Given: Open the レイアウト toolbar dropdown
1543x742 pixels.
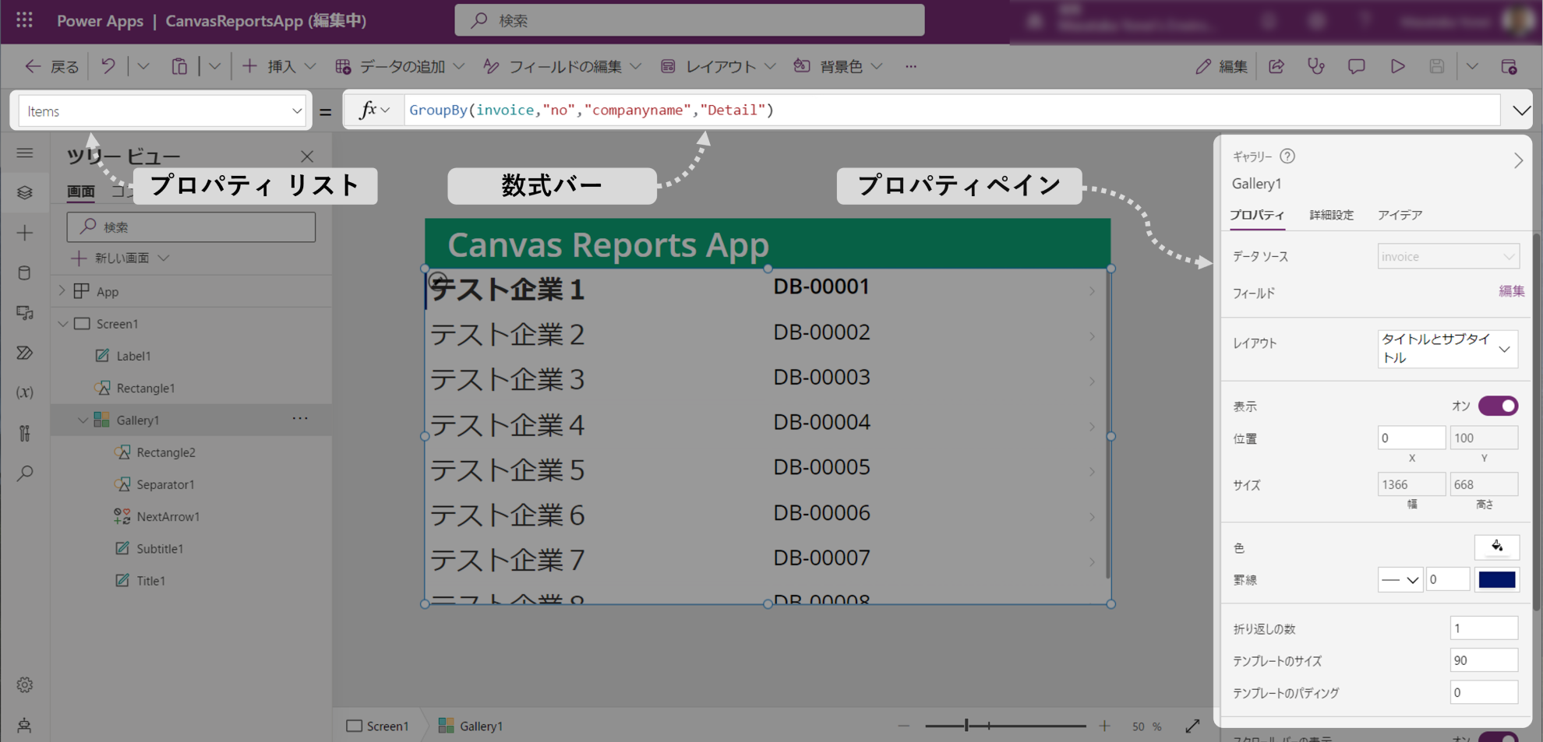Looking at the screenshot, I should pos(718,66).
